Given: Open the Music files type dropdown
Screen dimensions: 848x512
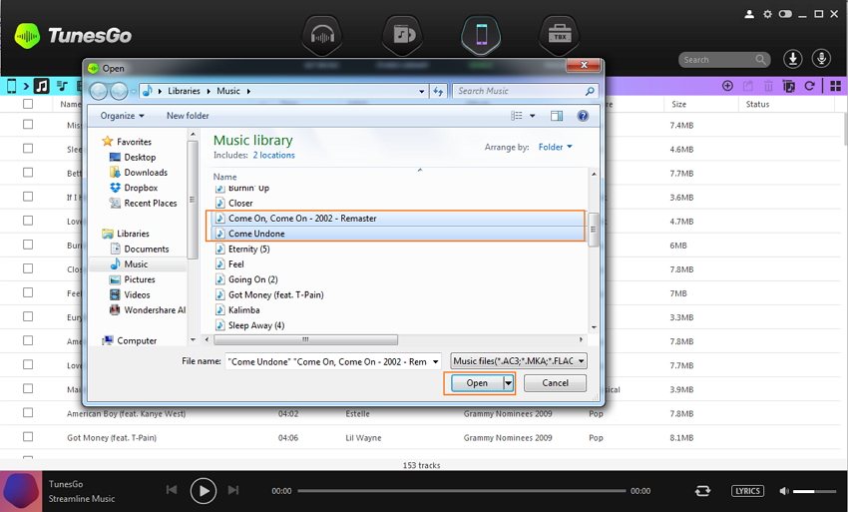Looking at the screenshot, I should 518,361.
